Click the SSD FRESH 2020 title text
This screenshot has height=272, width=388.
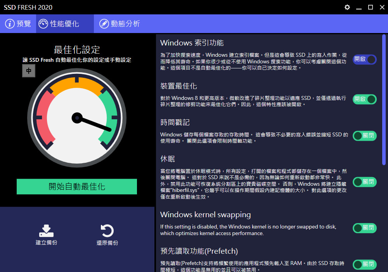[x=28, y=7]
